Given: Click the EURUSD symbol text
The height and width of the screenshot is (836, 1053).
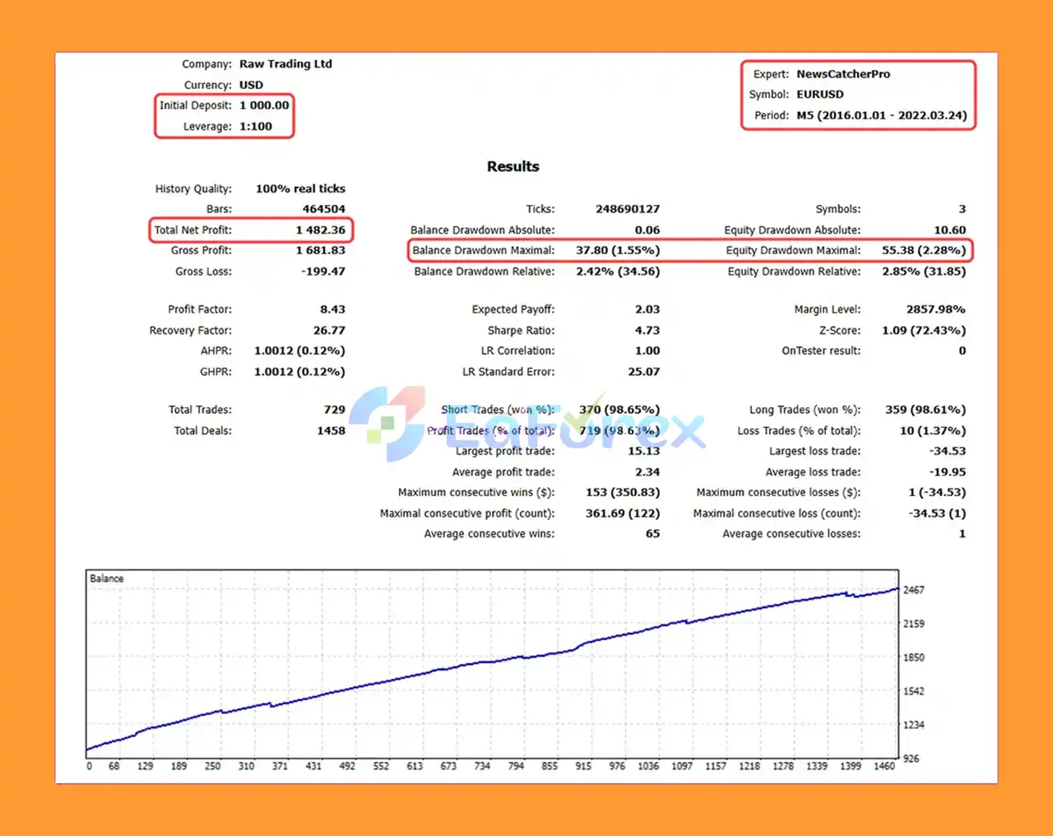Looking at the screenshot, I should (x=819, y=95).
